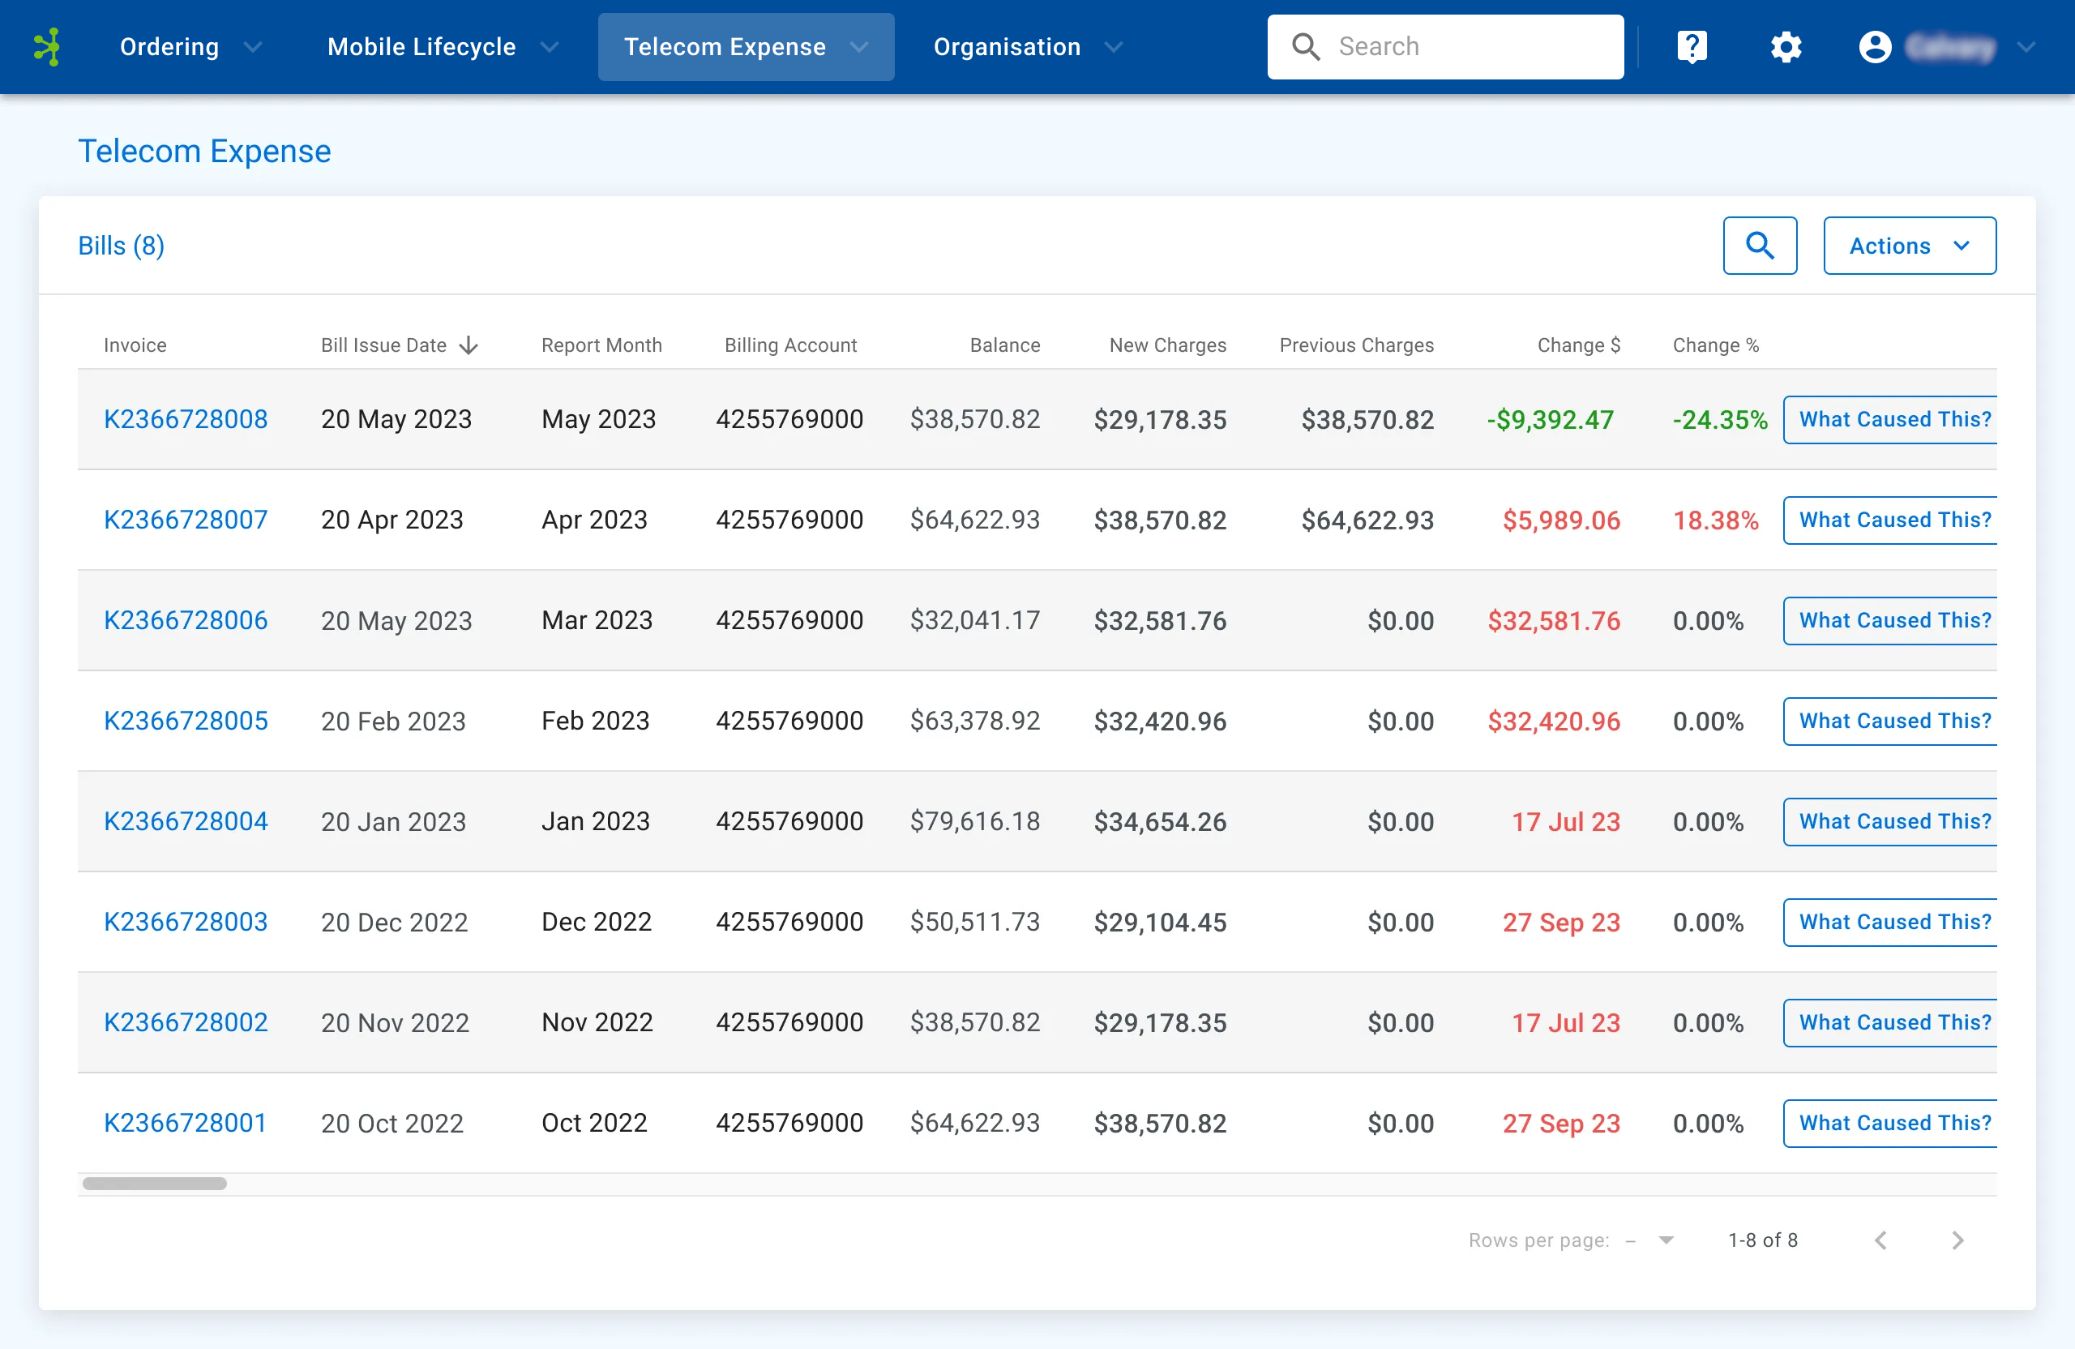This screenshot has width=2075, height=1349.
Task: Click the user profile avatar icon
Action: coord(1875,47)
